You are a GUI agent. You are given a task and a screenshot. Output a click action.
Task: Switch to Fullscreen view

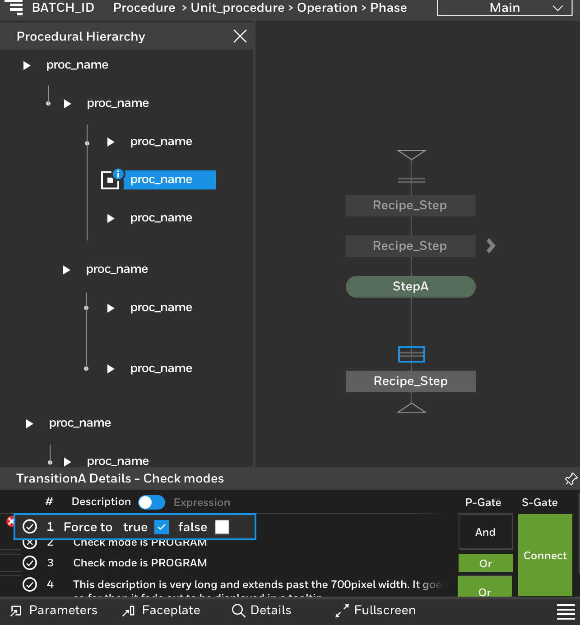(376, 611)
